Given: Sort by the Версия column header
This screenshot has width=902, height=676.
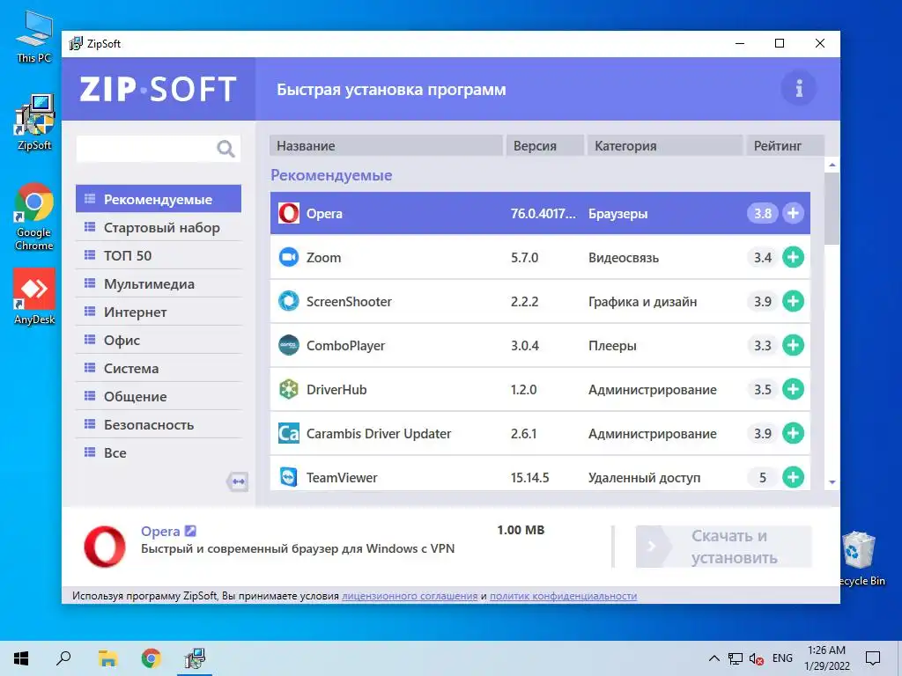Looking at the screenshot, I should [x=545, y=145].
